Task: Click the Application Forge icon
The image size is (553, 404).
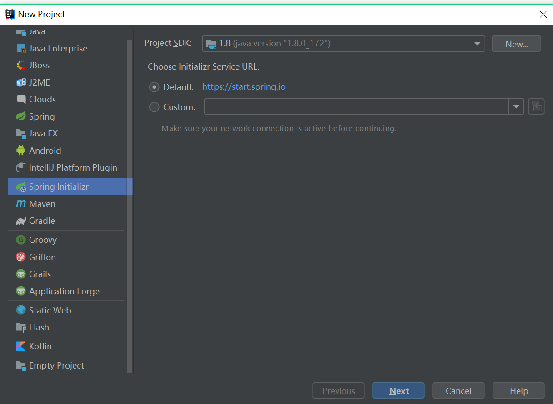Action: tap(21, 291)
